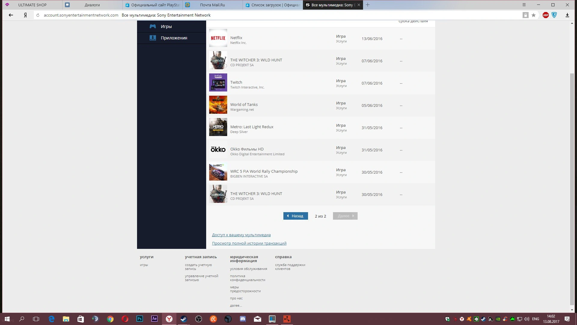577x325 pixels.
Task: Open Игры in the sidebar
Action: (x=172, y=26)
